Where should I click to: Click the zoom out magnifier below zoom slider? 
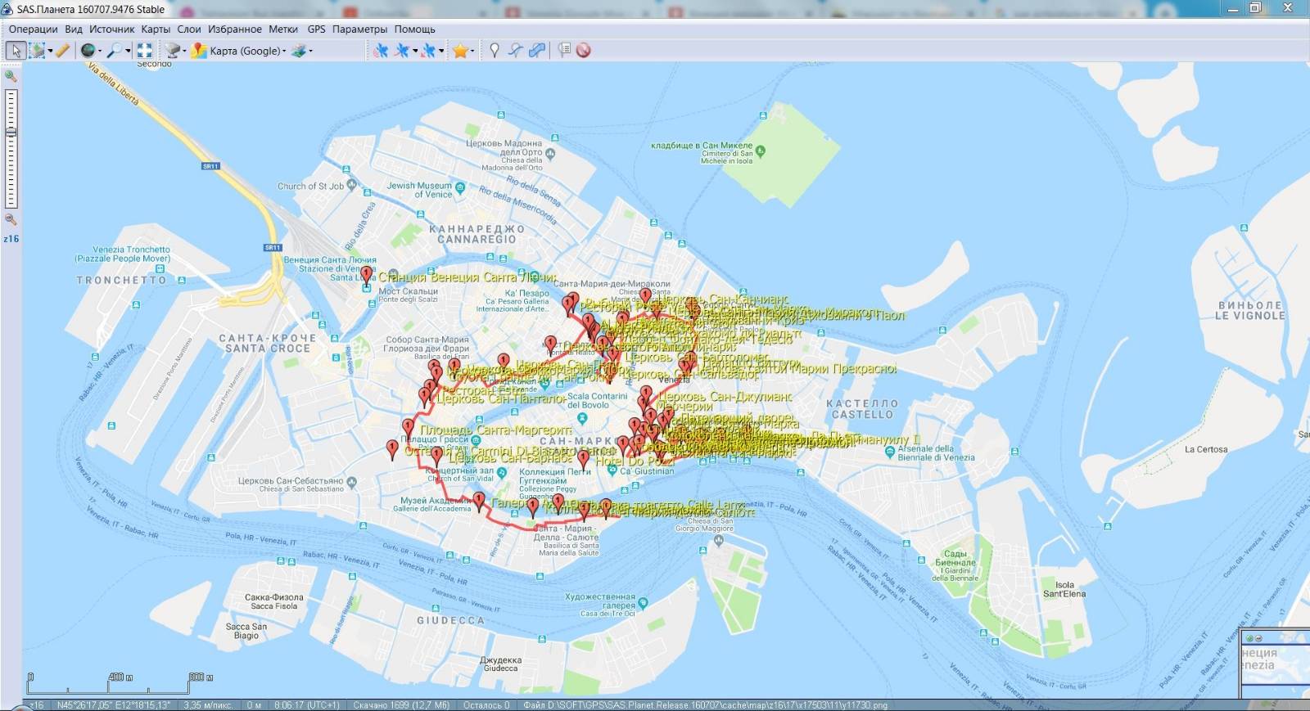point(11,219)
